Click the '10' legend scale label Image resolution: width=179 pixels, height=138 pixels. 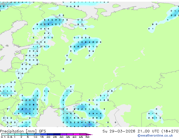[x=35, y=137]
